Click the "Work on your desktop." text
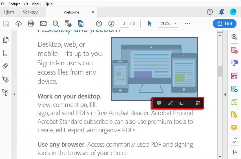 coord(69,96)
